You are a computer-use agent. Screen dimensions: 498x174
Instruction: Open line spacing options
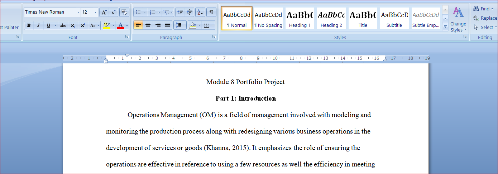pos(178,25)
